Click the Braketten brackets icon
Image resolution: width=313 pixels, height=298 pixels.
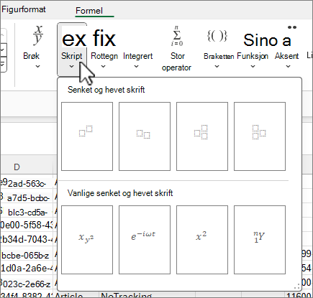217,36
